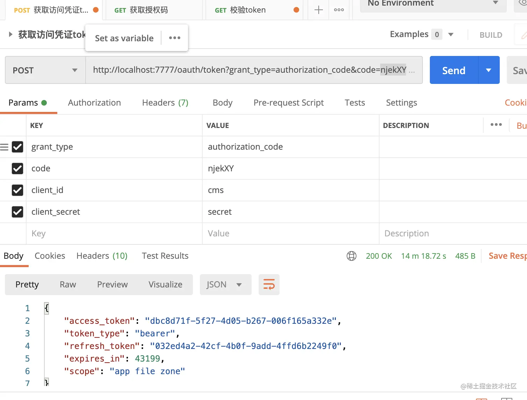
Task: Click the drag handle on the grant_type row
Action: coord(4,147)
